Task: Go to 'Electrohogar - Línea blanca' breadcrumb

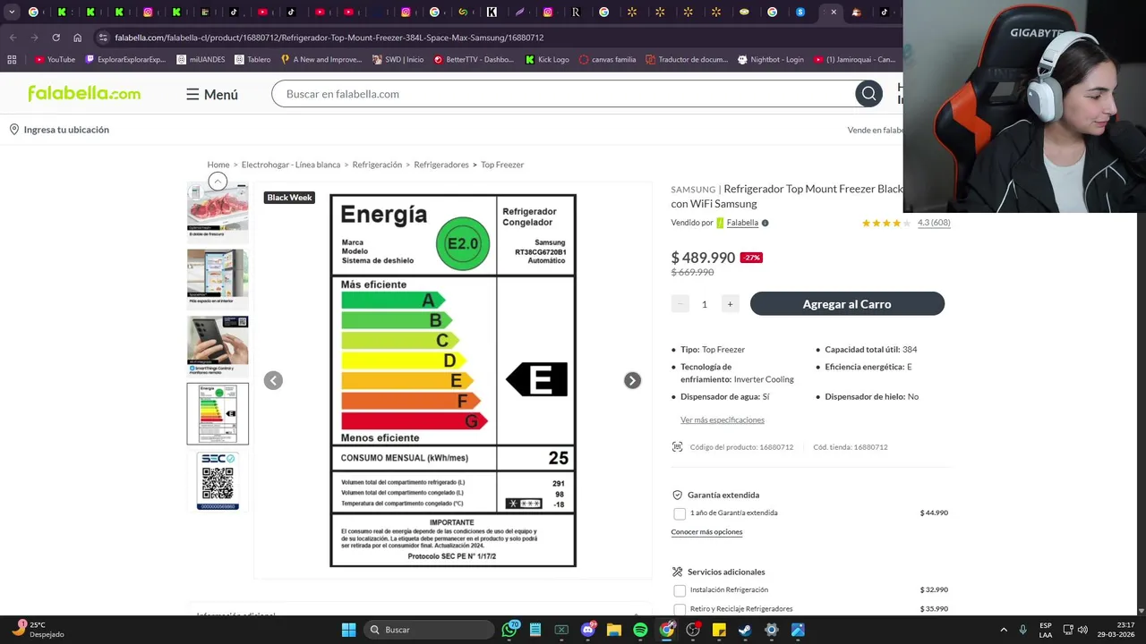Action: [x=291, y=165]
